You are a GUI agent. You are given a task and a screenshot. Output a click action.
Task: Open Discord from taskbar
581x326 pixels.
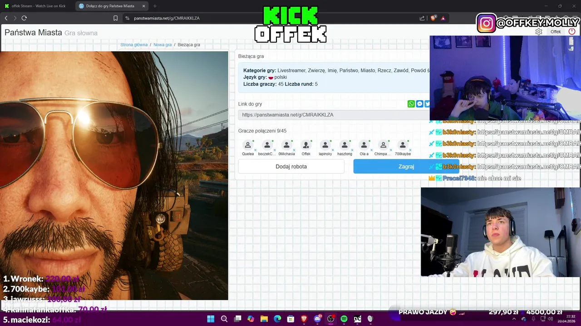click(x=318, y=319)
